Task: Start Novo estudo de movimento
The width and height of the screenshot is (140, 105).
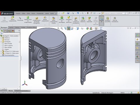Action: point(76,20)
